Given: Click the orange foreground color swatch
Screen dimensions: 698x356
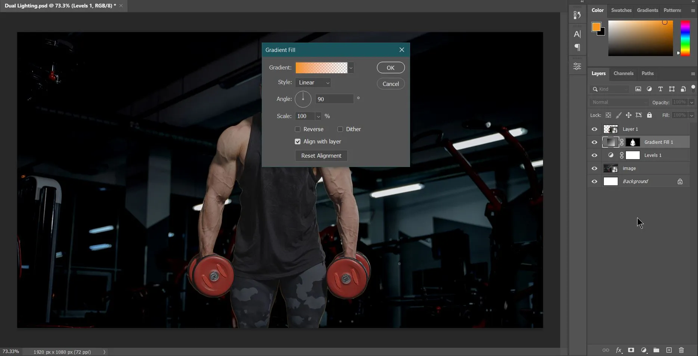Looking at the screenshot, I should (x=596, y=27).
